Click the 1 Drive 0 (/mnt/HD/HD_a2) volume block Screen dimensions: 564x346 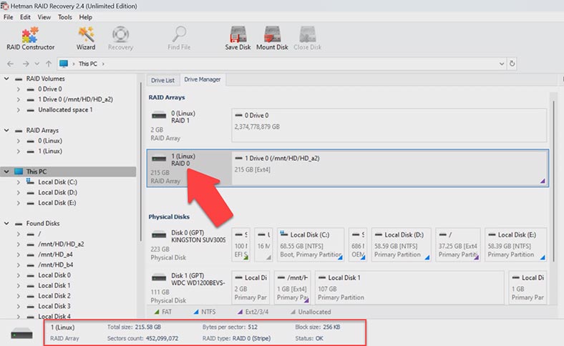(x=390, y=168)
